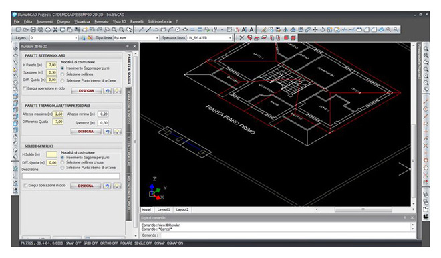Click the Cut scissors icon in toolbar

pos(55,29)
